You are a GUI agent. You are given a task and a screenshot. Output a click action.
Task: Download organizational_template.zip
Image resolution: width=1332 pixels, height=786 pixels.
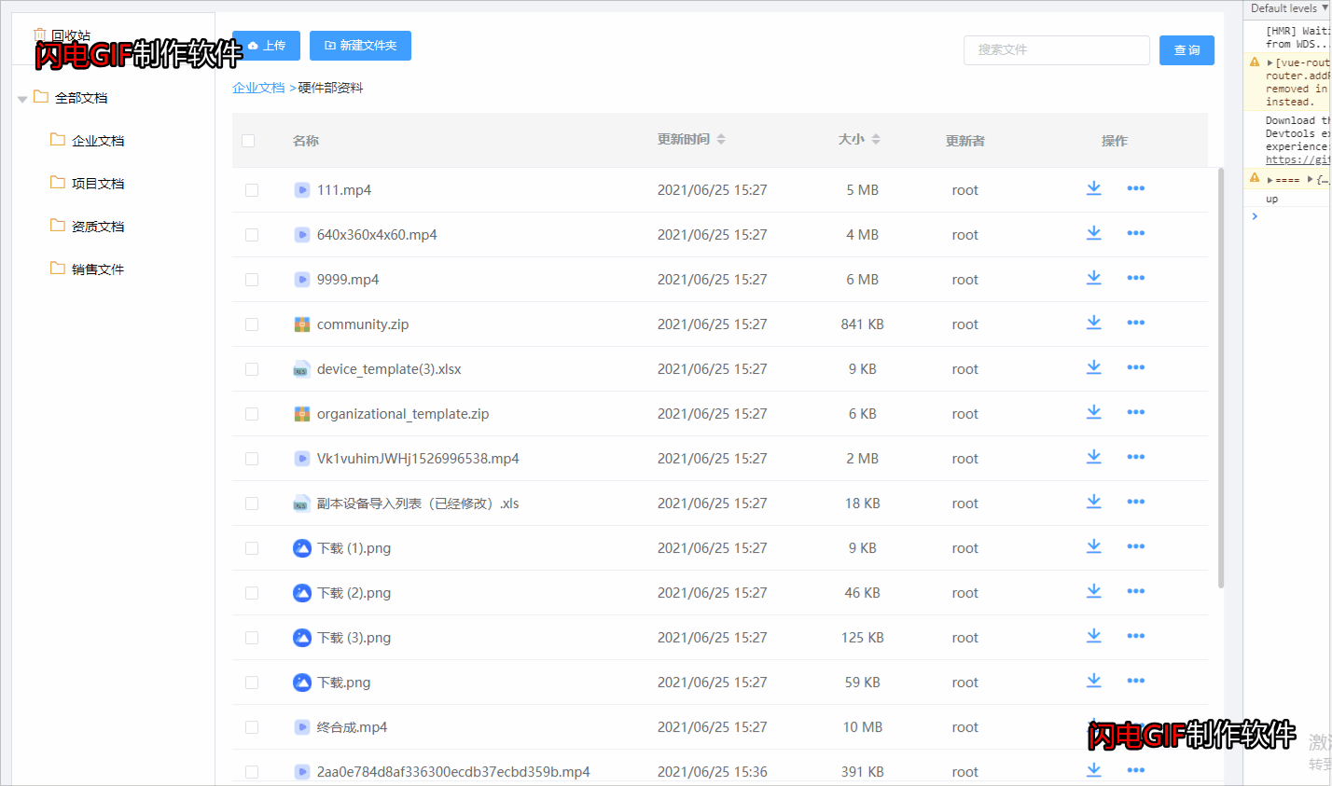pos(1094,412)
